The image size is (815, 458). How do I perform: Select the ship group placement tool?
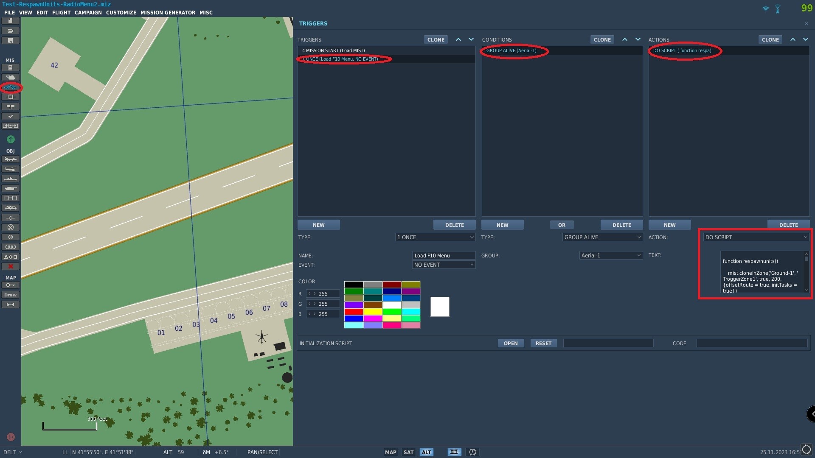coord(11,179)
